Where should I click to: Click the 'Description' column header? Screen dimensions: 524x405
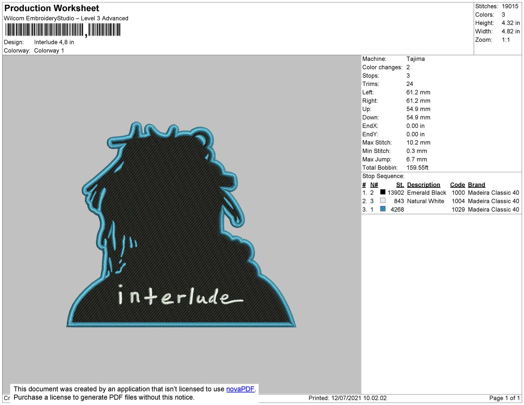coord(424,185)
